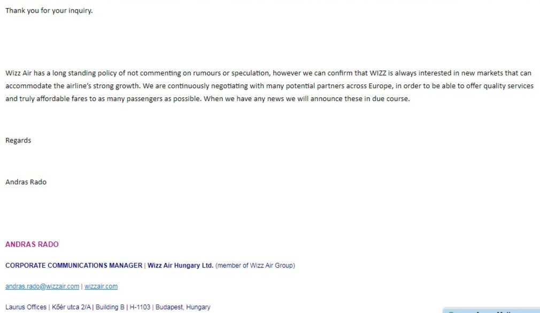Viewport: 540px width, 313px height.
Task: Click the pink ANDRAS RADO signature name
Action: pos(32,244)
